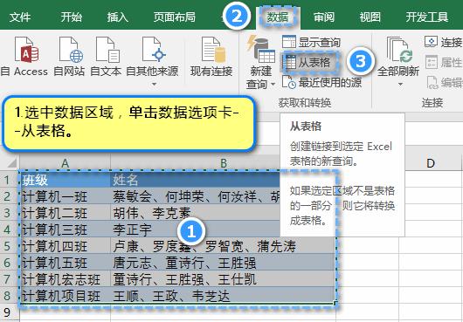Viewport: 463px width, 322px height.
Task: Click cell 计算机一班
Action: 65,196
